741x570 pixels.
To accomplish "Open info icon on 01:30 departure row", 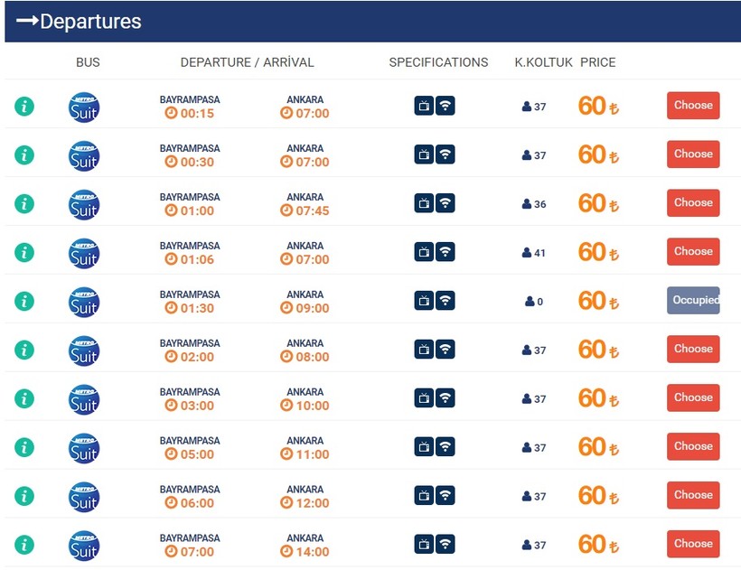I will [x=24, y=301].
